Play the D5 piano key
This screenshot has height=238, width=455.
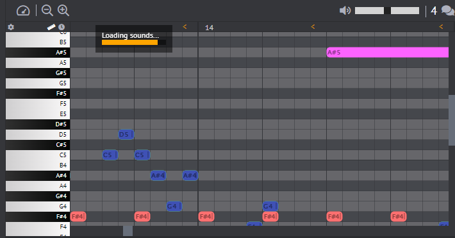click(x=38, y=135)
